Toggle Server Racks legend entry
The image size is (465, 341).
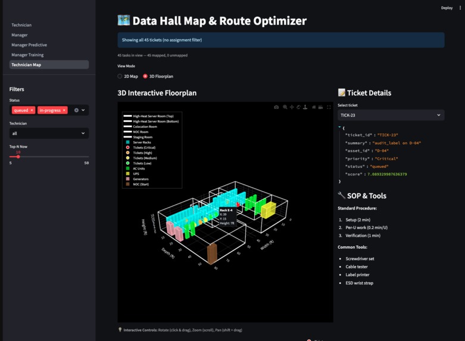(138, 142)
